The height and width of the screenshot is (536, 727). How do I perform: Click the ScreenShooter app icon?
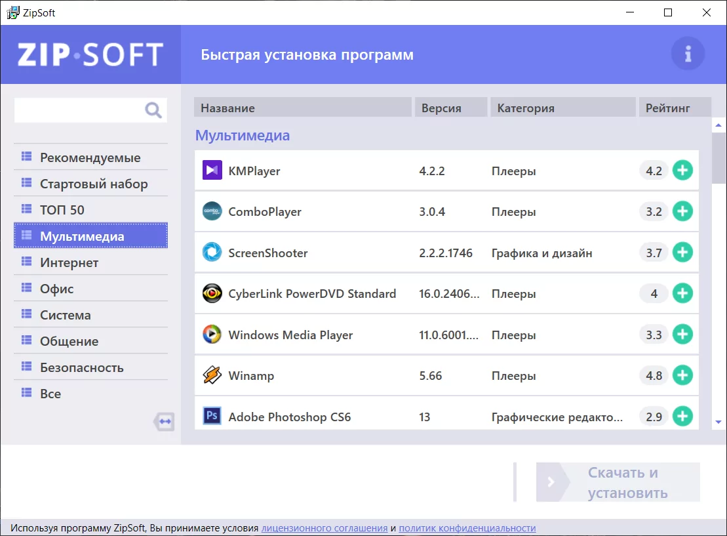click(x=212, y=252)
